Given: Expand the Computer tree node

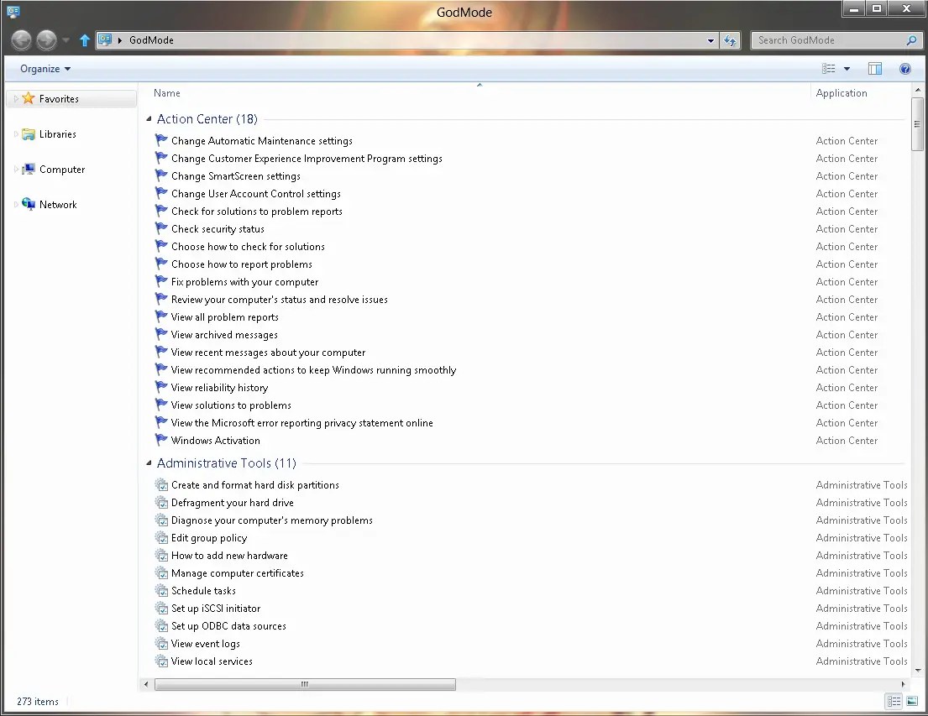Looking at the screenshot, I should point(16,170).
